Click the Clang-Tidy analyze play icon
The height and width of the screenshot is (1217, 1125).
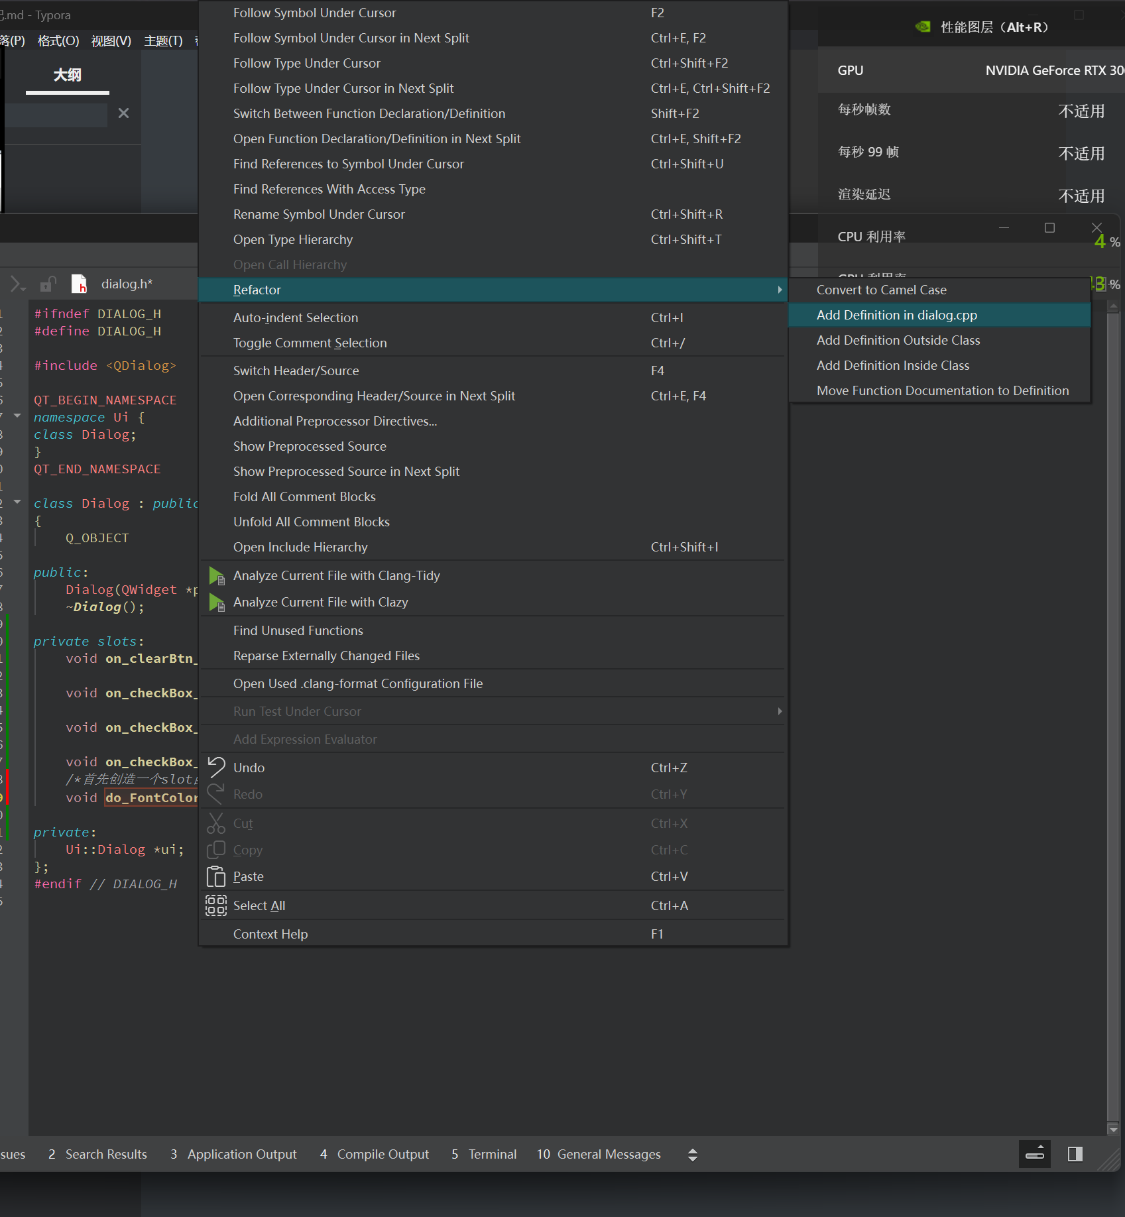(216, 576)
